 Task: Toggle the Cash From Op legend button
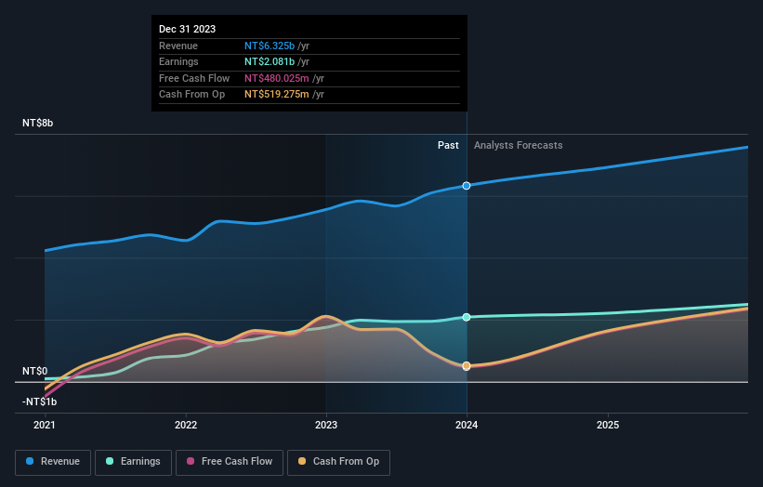(x=338, y=462)
